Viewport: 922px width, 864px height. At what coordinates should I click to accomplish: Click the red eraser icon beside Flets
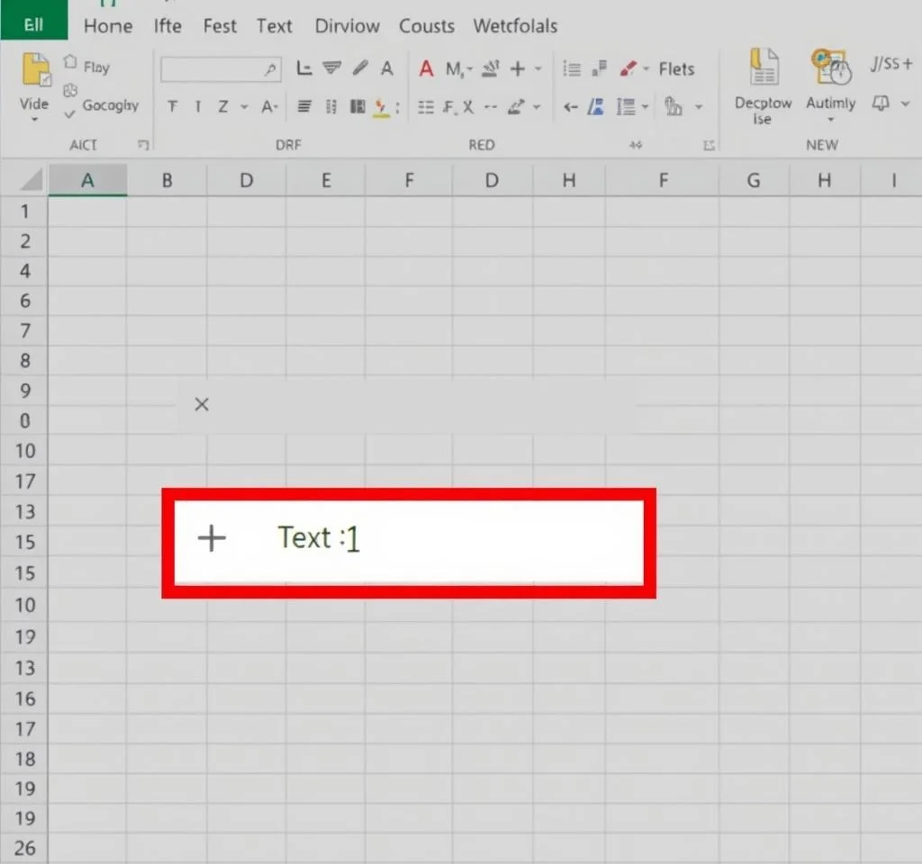628,68
